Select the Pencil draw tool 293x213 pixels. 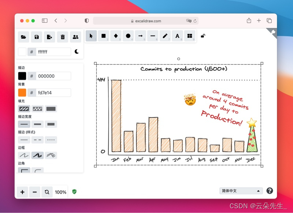pos(165,36)
